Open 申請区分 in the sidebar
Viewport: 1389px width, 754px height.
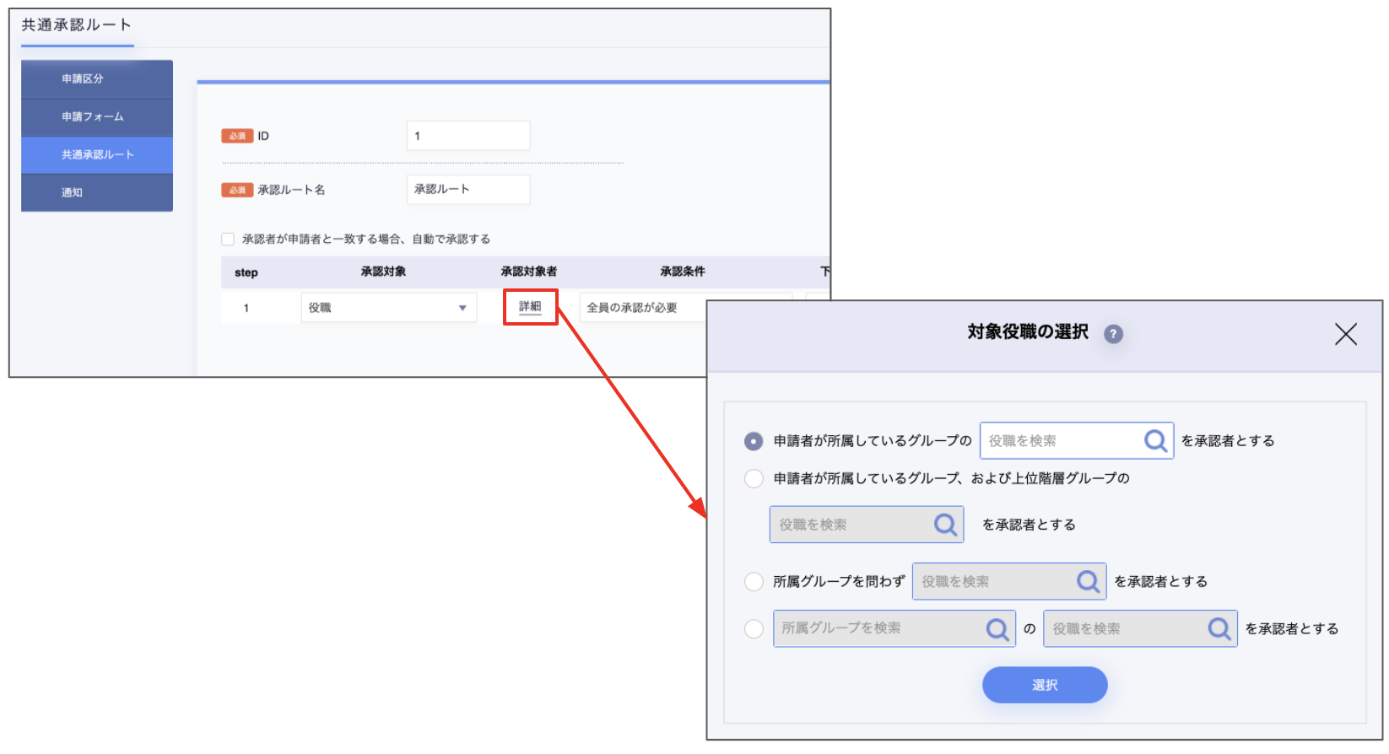pyautogui.click(x=97, y=78)
